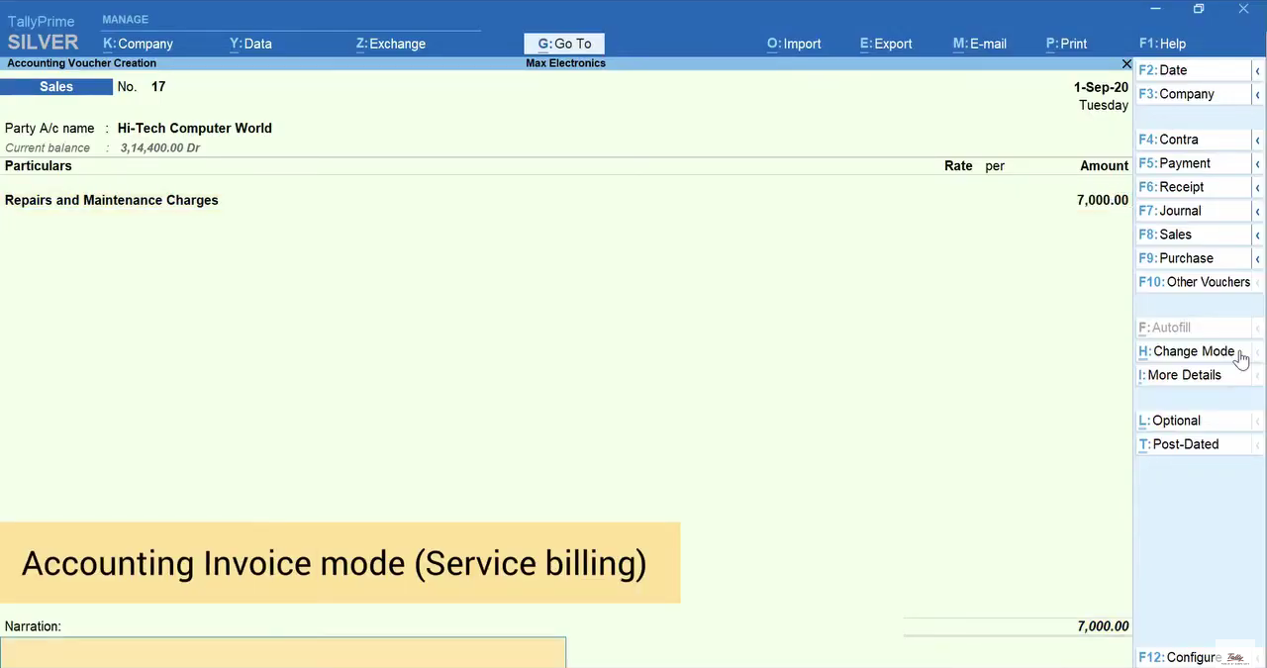Minimize the TallyPrime window
This screenshot has width=1267, height=668.
point(1155,9)
